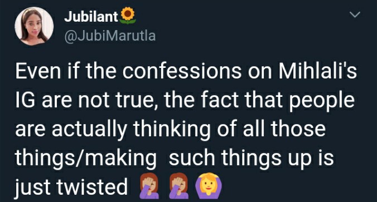Screen dimensions: 377x202
Task: Click the first facepalm emoji
Action: (x=149, y=186)
